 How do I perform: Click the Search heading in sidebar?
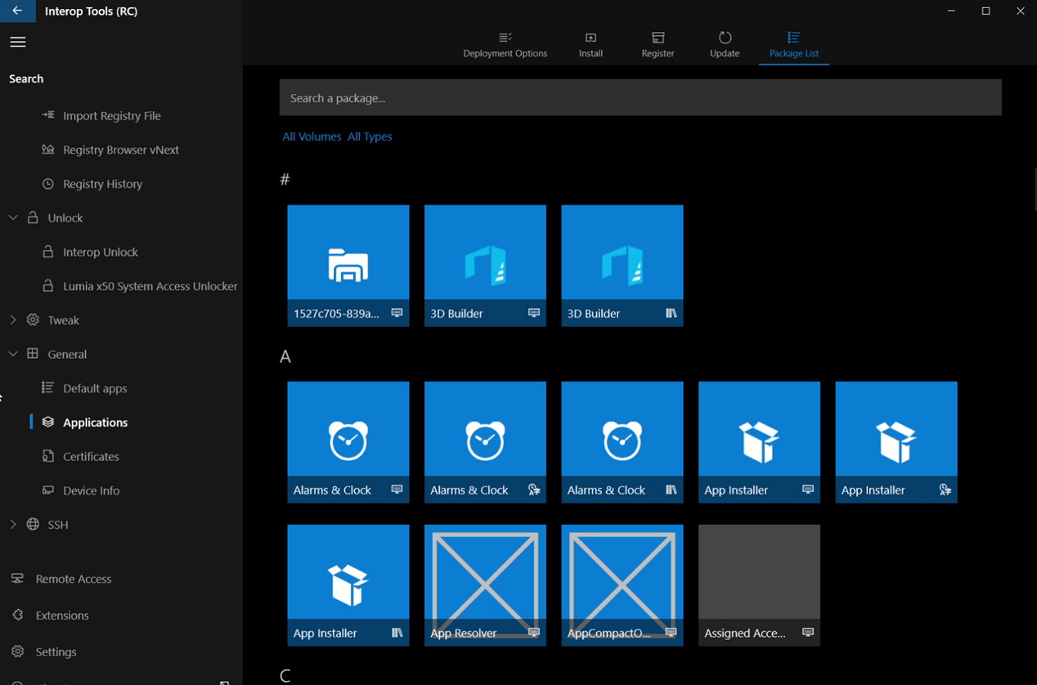tap(26, 78)
